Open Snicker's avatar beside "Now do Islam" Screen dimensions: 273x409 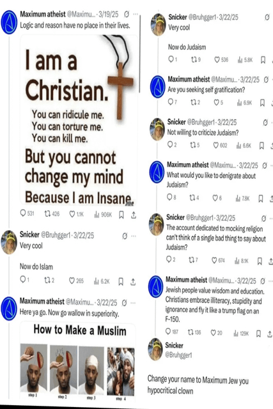pyautogui.click(x=9, y=242)
